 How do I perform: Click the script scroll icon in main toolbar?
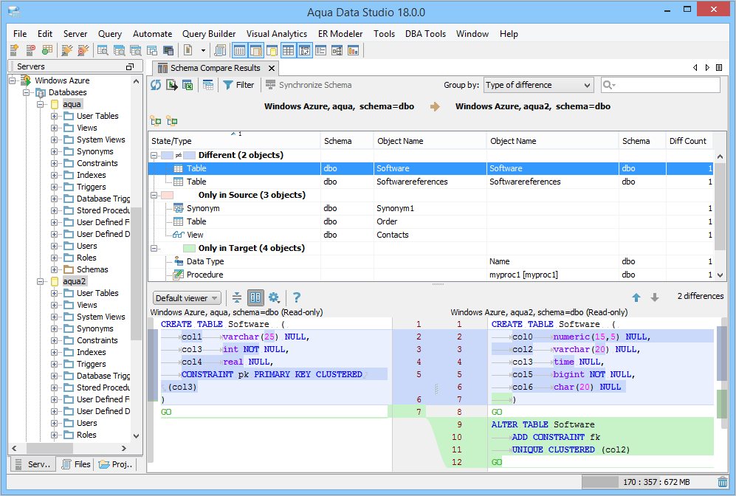click(x=220, y=50)
